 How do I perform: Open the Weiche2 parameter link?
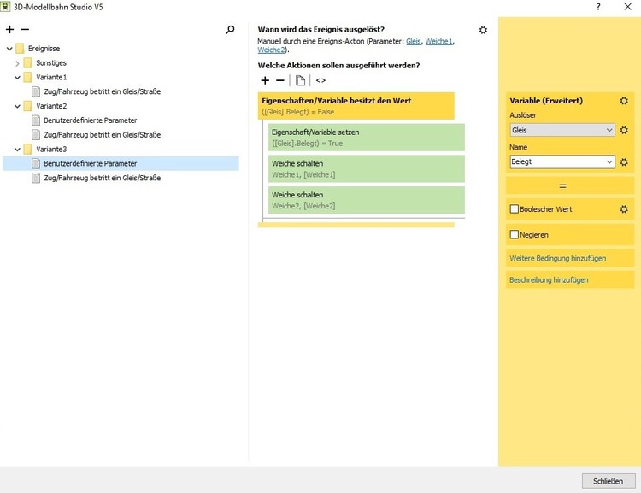click(271, 50)
